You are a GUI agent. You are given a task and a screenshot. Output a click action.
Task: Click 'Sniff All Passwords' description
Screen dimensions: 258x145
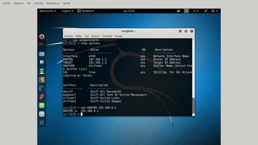click(106, 91)
